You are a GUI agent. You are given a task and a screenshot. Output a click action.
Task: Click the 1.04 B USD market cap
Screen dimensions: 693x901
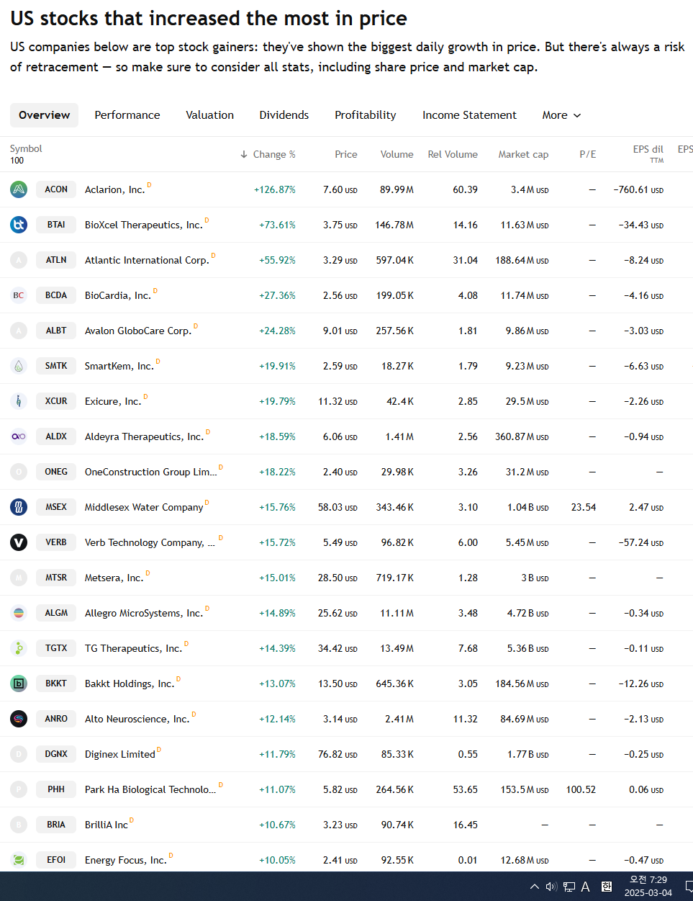click(x=527, y=507)
